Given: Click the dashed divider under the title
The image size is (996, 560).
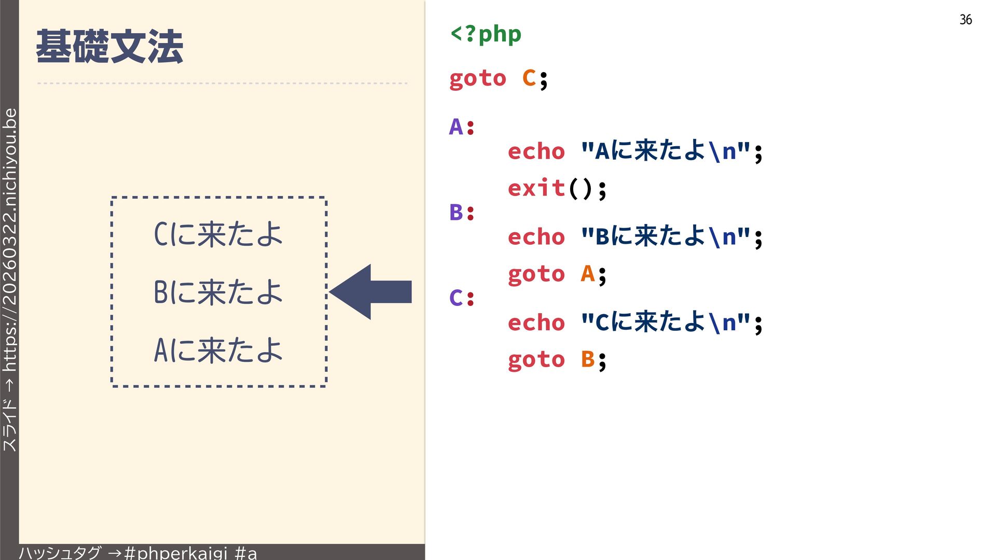Looking at the screenshot, I should tap(222, 83).
